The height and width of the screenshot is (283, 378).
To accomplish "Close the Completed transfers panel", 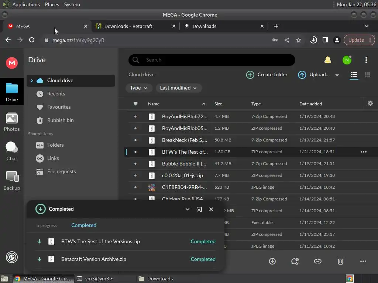I will tap(211, 209).
